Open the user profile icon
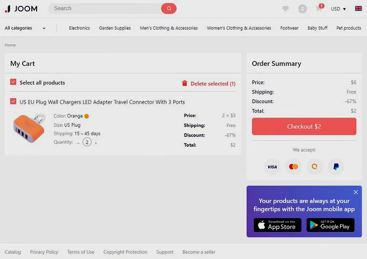The width and height of the screenshot is (367, 259). tap(302, 9)
